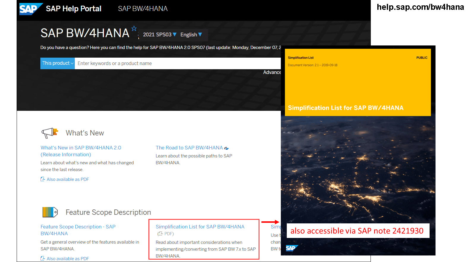Screen dimensions: 475x262
Task: Click the PDF cover title 'Simplification List for SAP BW/4HANA'
Action: coord(346,108)
